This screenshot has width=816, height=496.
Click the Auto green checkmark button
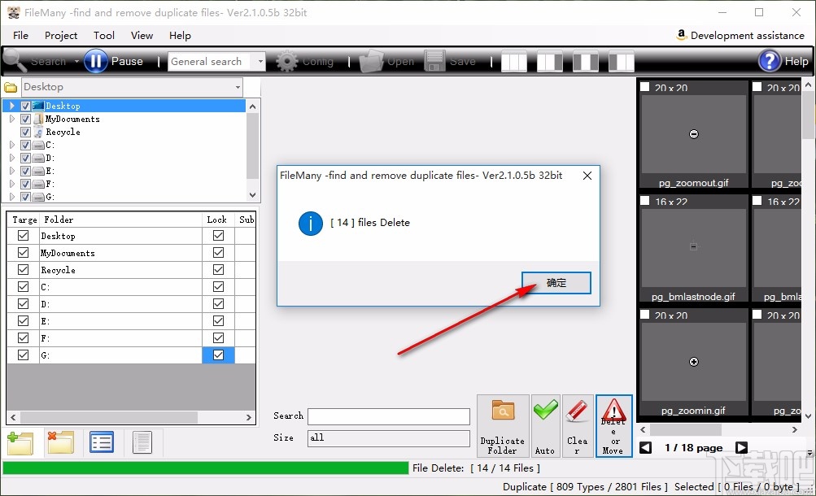(x=545, y=426)
